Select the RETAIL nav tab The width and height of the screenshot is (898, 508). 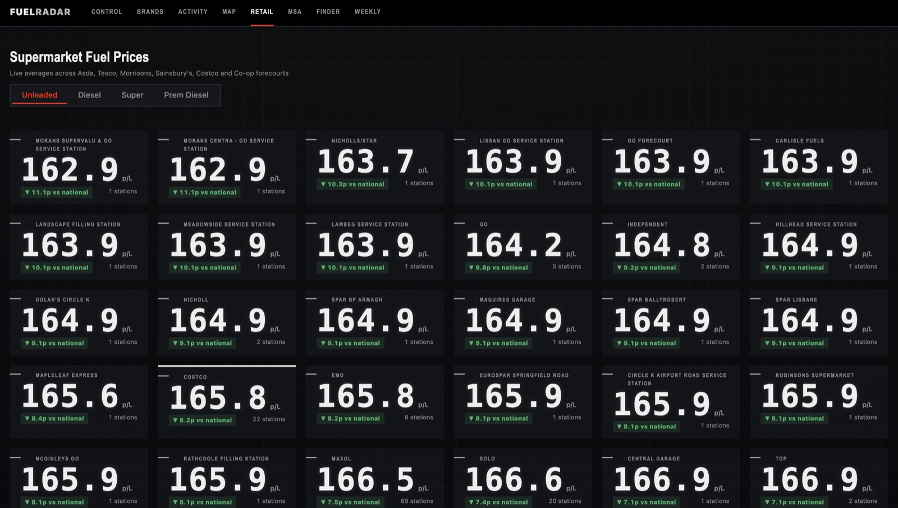pyautogui.click(x=262, y=12)
